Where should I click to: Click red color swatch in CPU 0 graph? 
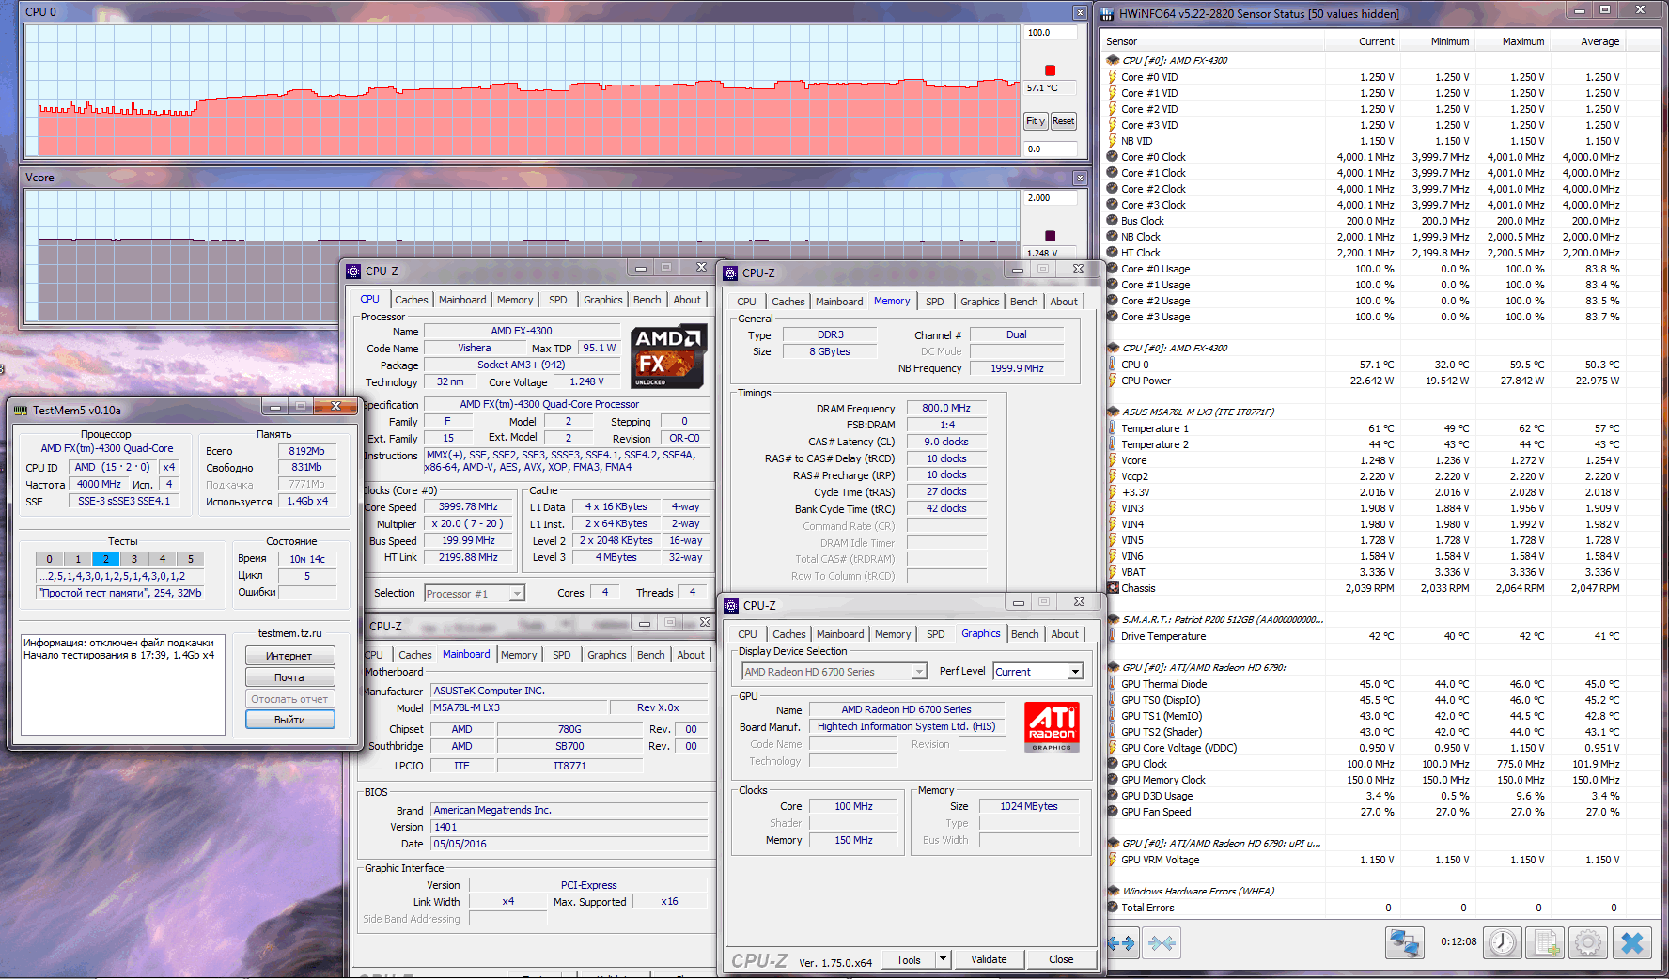pyautogui.click(x=1051, y=70)
